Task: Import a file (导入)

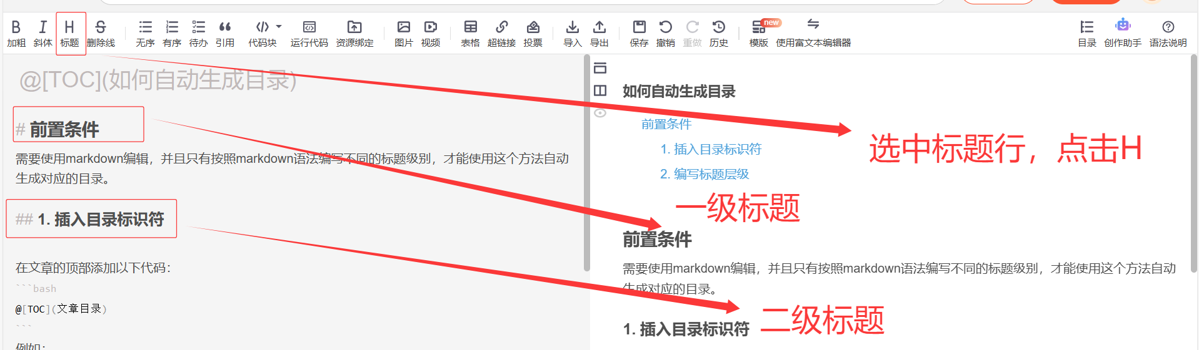Action: point(572,34)
